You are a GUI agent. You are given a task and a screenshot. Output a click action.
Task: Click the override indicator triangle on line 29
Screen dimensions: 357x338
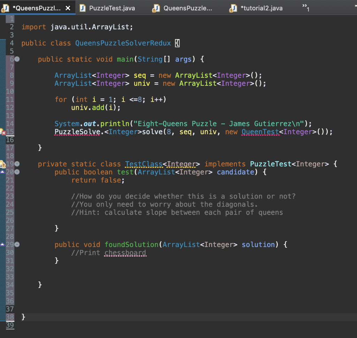[x=2, y=245]
